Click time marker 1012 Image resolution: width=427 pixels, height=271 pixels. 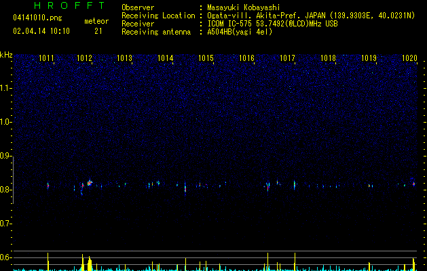[x=85, y=58]
